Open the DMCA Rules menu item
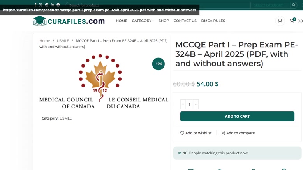Image resolution: width=303 pixels, height=170 pixels. coord(213,21)
